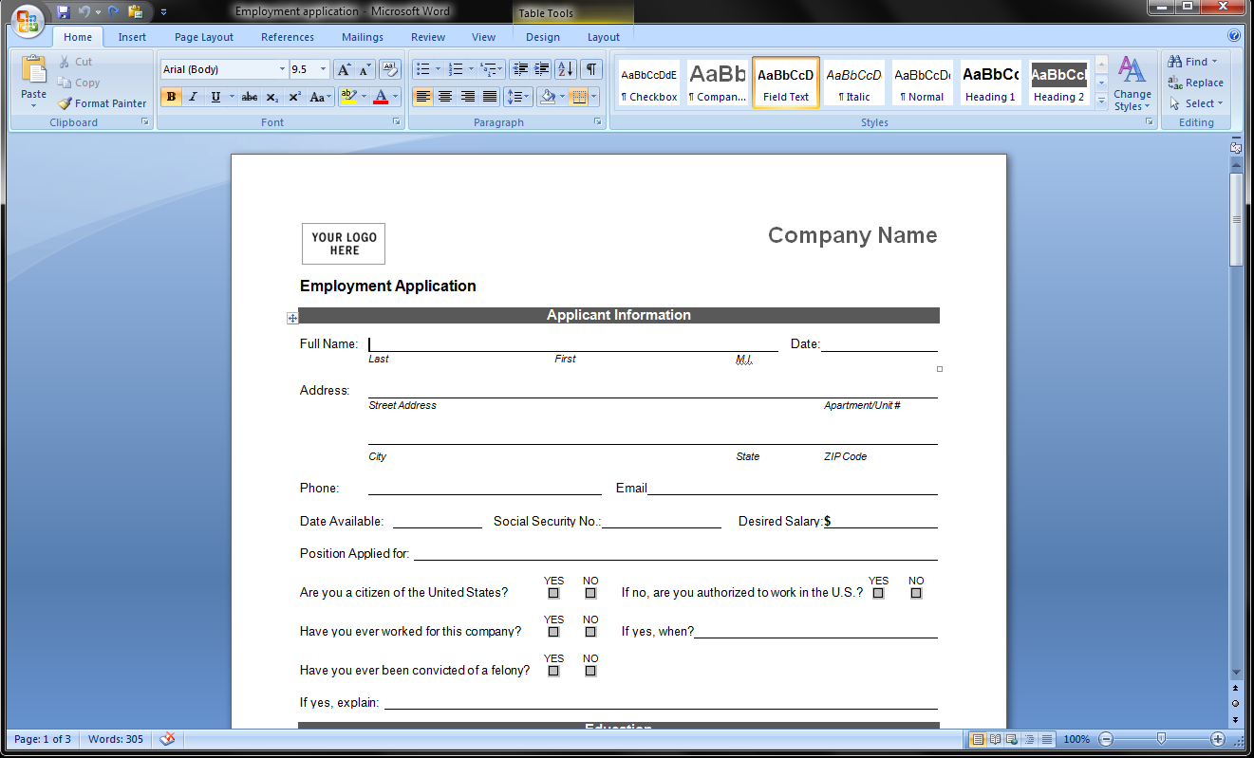Center align the paragraph
This screenshot has height=758, width=1254.
pyautogui.click(x=445, y=97)
